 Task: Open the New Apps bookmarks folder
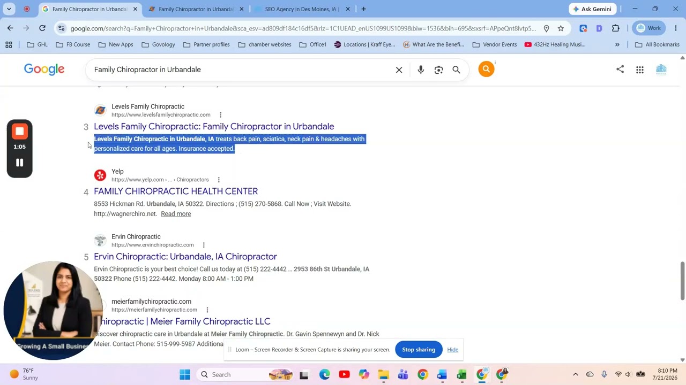coord(116,44)
